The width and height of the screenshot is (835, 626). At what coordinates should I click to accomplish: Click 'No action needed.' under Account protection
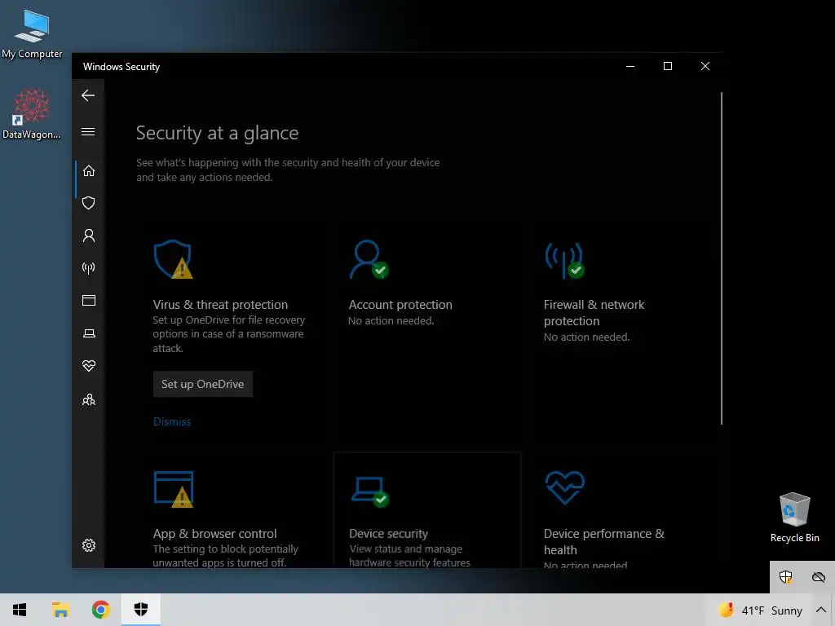[391, 320]
